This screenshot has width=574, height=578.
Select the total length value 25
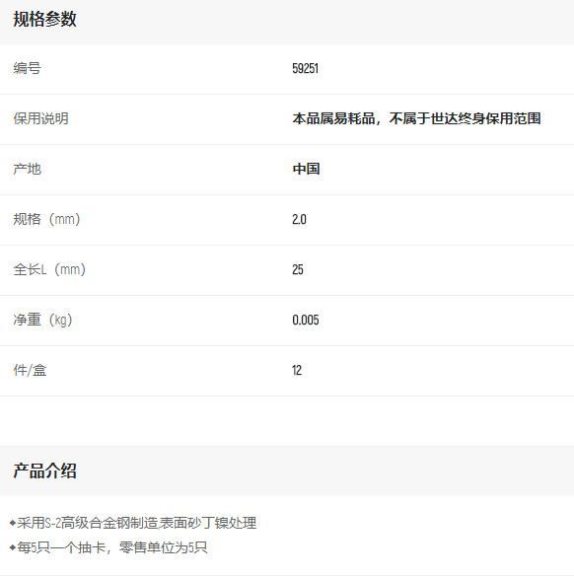tap(298, 269)
